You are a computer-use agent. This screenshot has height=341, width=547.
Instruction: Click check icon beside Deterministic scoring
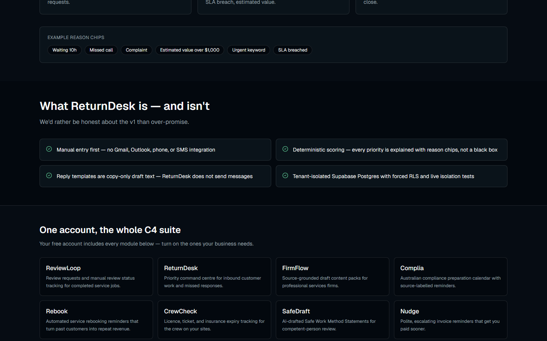pyautogui.click(x=285, y=149)
